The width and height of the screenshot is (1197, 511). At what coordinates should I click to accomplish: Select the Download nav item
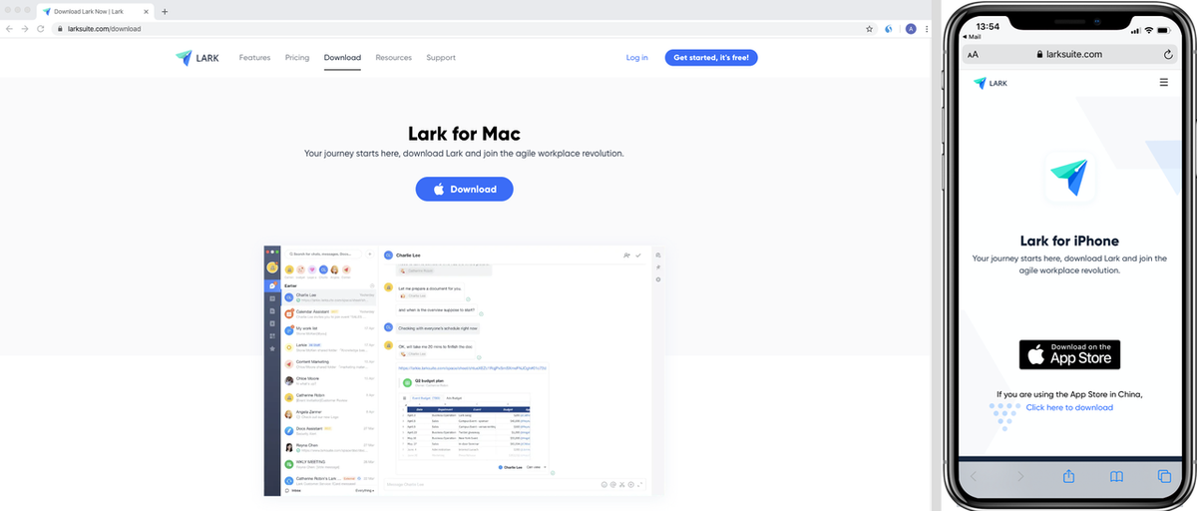pos(342,58)
